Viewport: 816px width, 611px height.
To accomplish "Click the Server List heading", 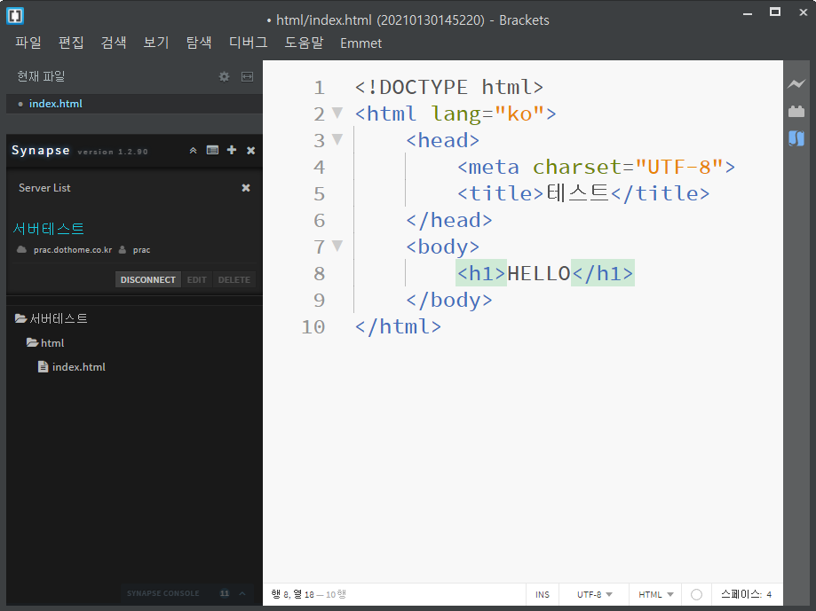I will coord(44,188).
